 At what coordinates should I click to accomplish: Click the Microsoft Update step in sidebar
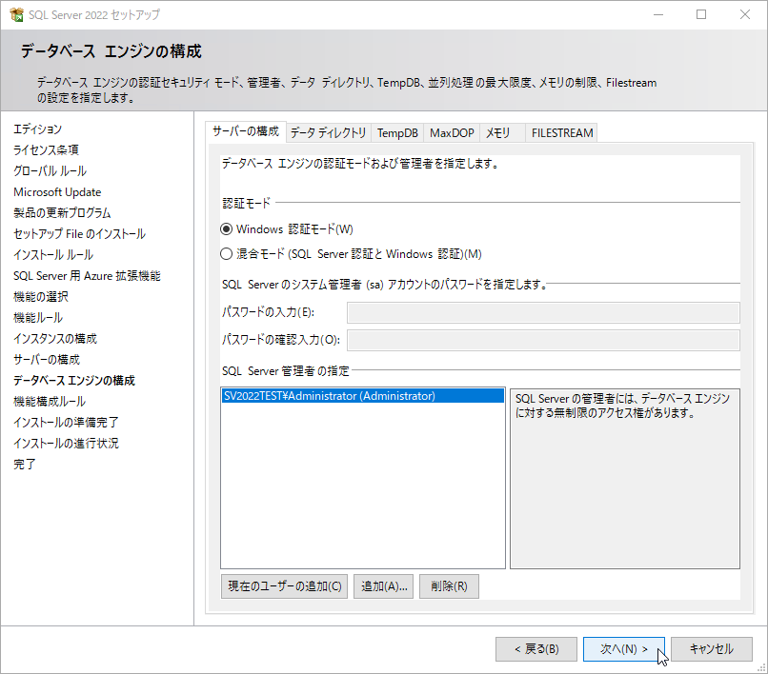click(57, 192)
